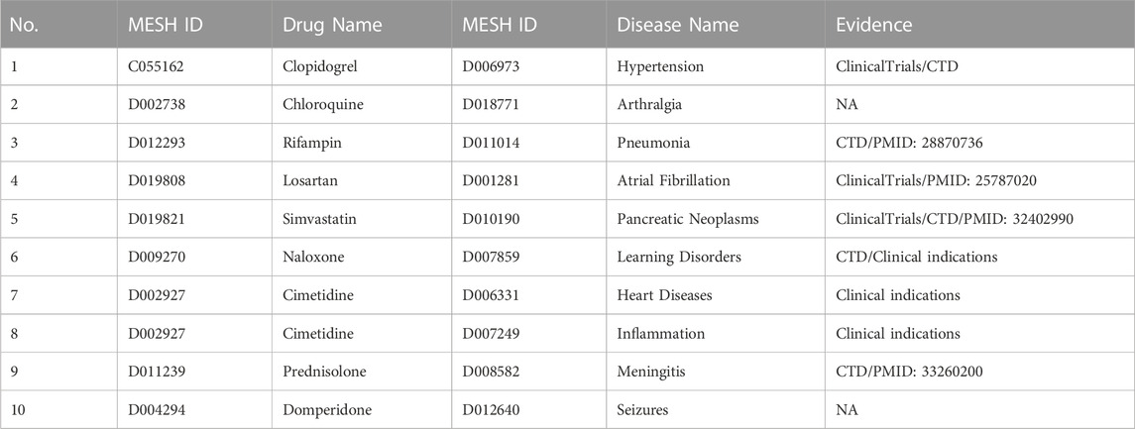Click Learning Disorders disease cell
Image resolution: width=1135 pixels, height=429 pixels.
pyautogui.click(x=715, y=257)
